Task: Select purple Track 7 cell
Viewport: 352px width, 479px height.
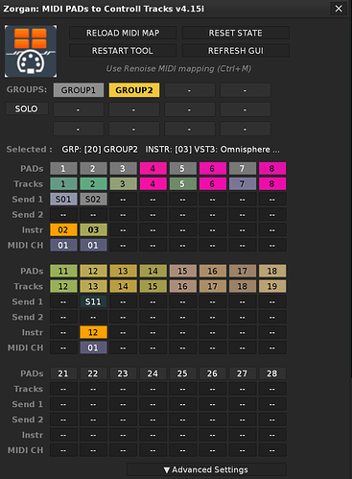Action: 243,184
